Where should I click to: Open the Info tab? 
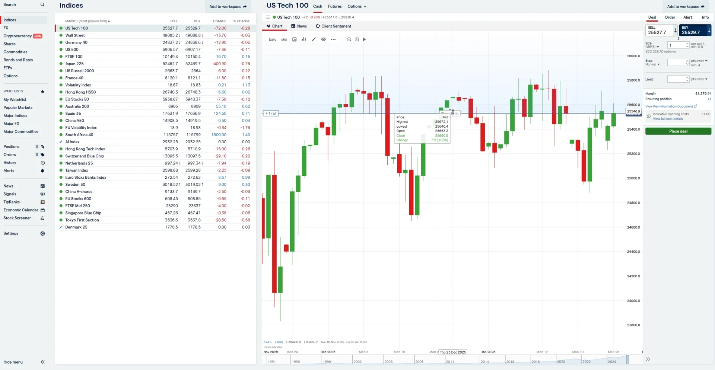[705, 17]
